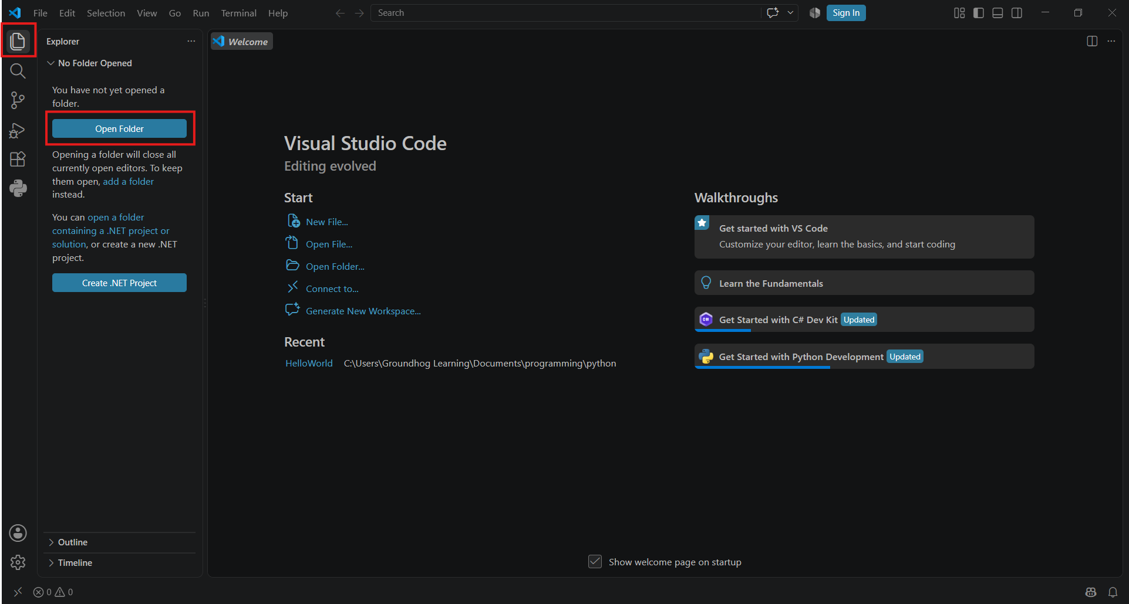Click the blue Open Folder button
This screenshot has width=1129, height=604.
point(119,128)
